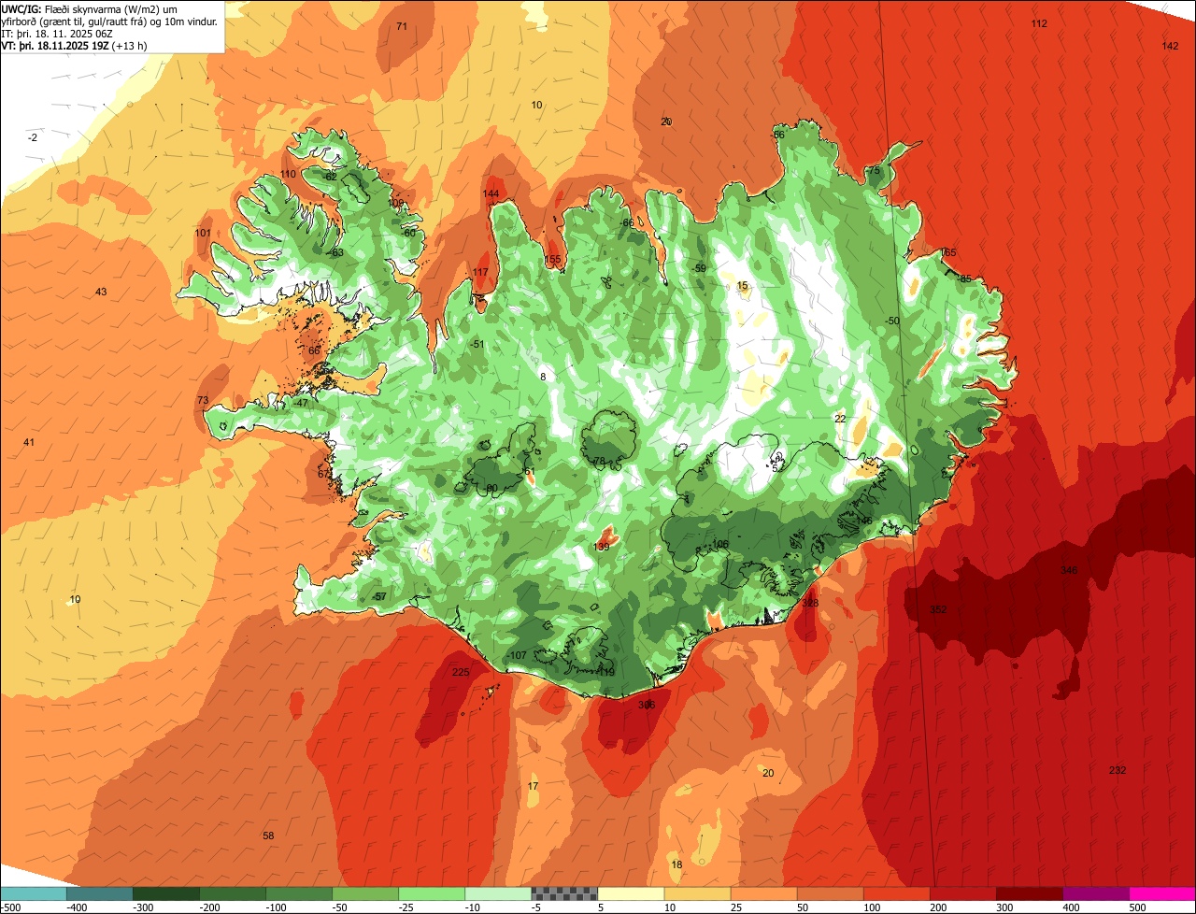Click the map value '144'
Image resolution: width=1196 pixels, height=914 pixels.
tap(491, 193)
